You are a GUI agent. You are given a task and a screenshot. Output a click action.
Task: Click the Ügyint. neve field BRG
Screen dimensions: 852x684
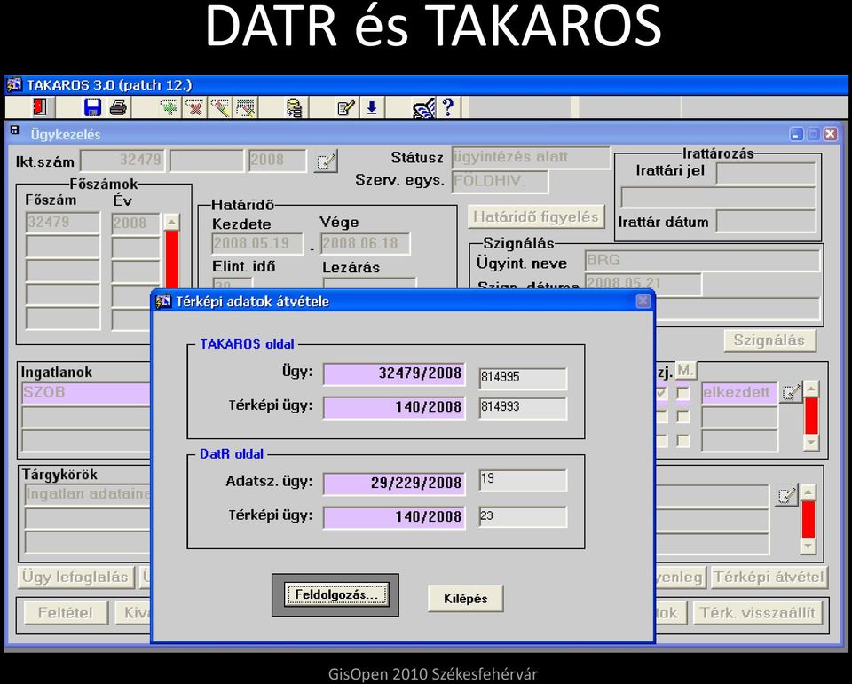(x=702, y=260)
